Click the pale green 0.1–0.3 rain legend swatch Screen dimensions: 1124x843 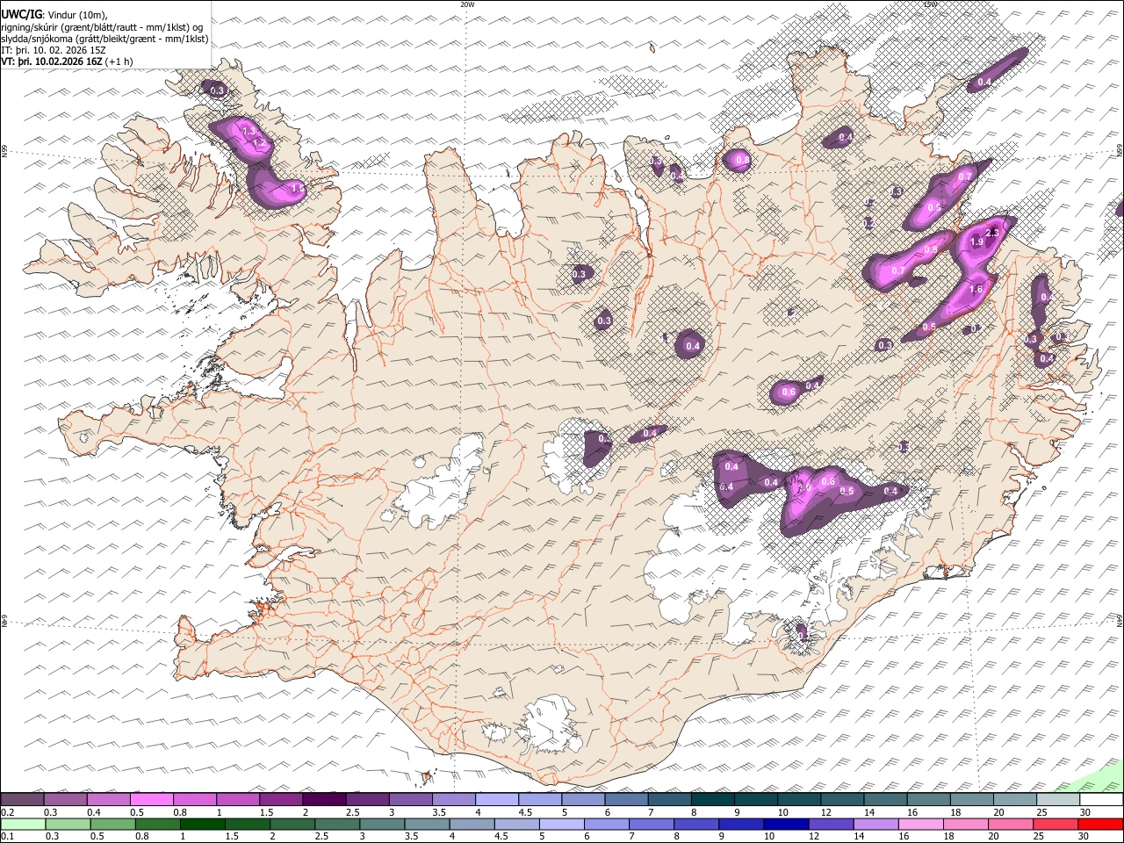(x=23, y=824)
